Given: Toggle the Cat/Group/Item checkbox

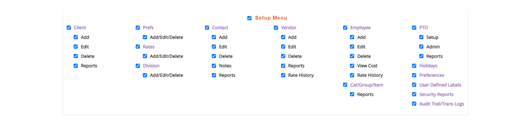Looking at the screenshot, I should (x=345, y=85).
